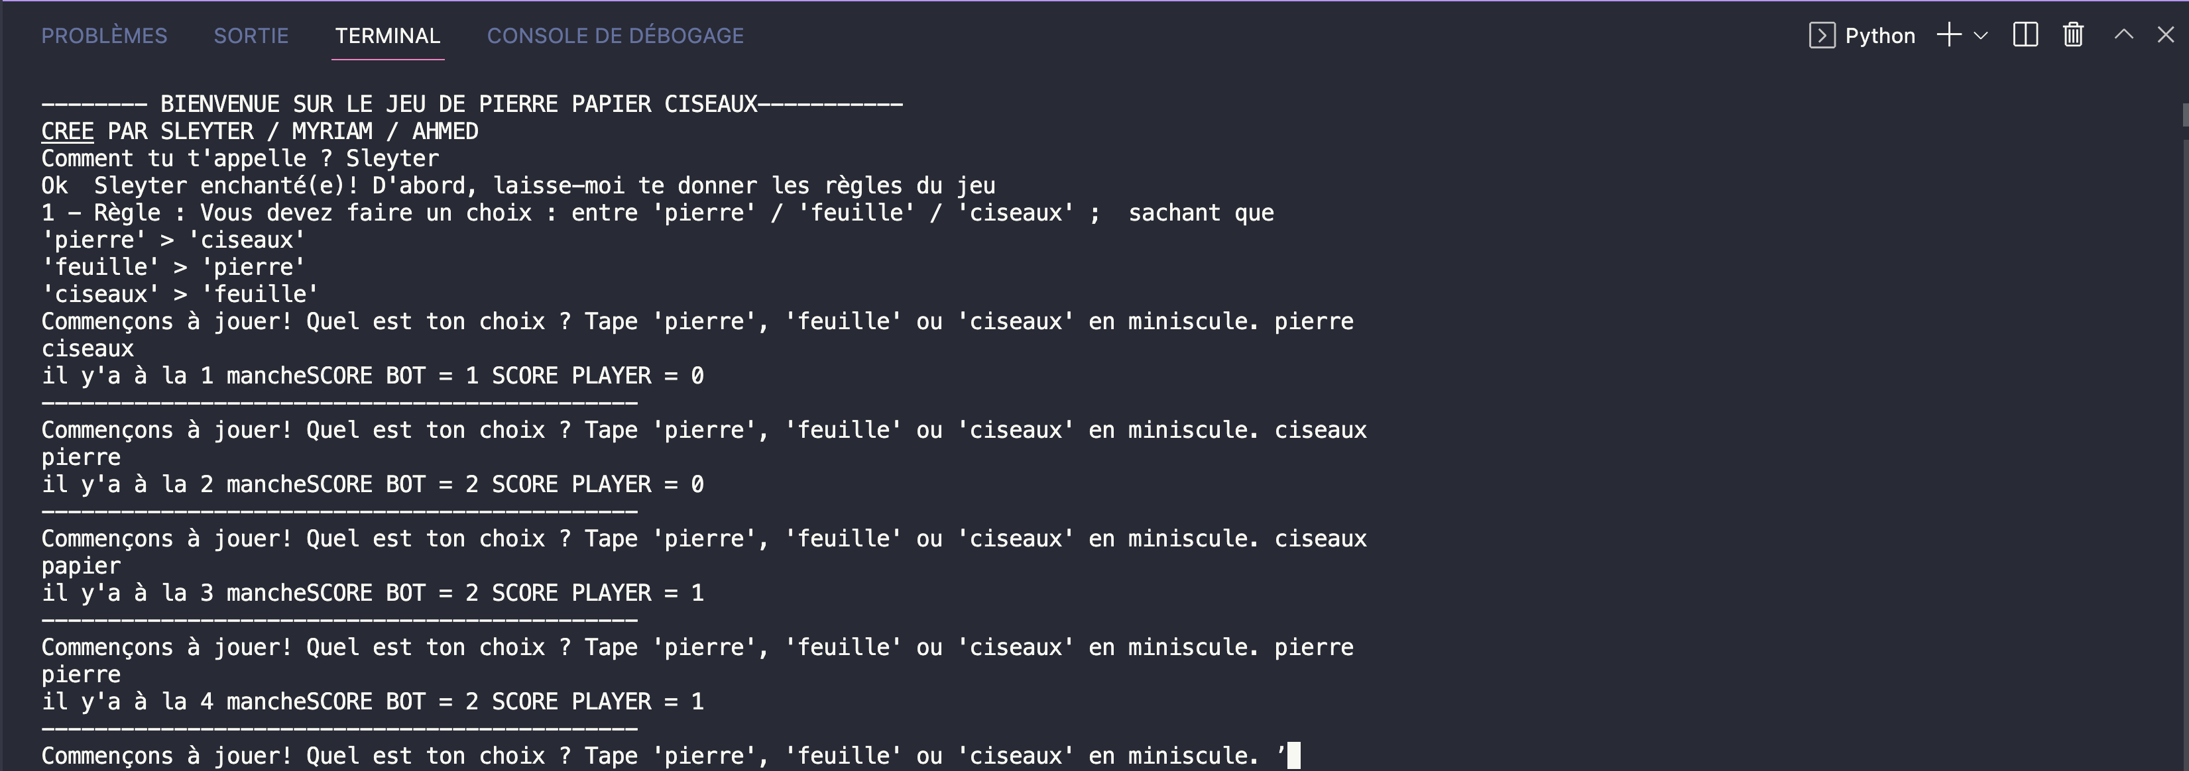The width and height of the screenshot is (2189, 771).
Task: Switch to the SORTIE tab
Action: [x=251, y=36]
